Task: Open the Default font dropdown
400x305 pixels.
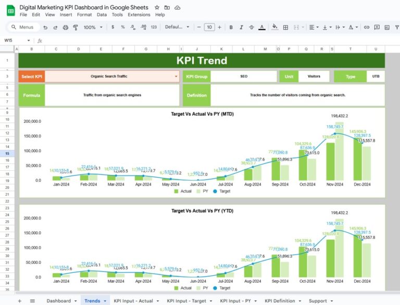Action: [x=177, y=27]
